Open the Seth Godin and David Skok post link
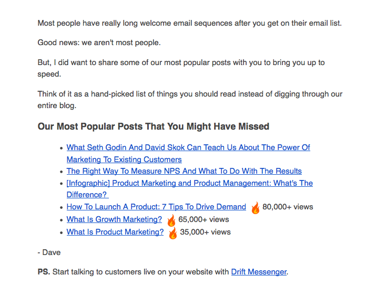The height and width of the screenshot is (297, 386). point(188,147)
